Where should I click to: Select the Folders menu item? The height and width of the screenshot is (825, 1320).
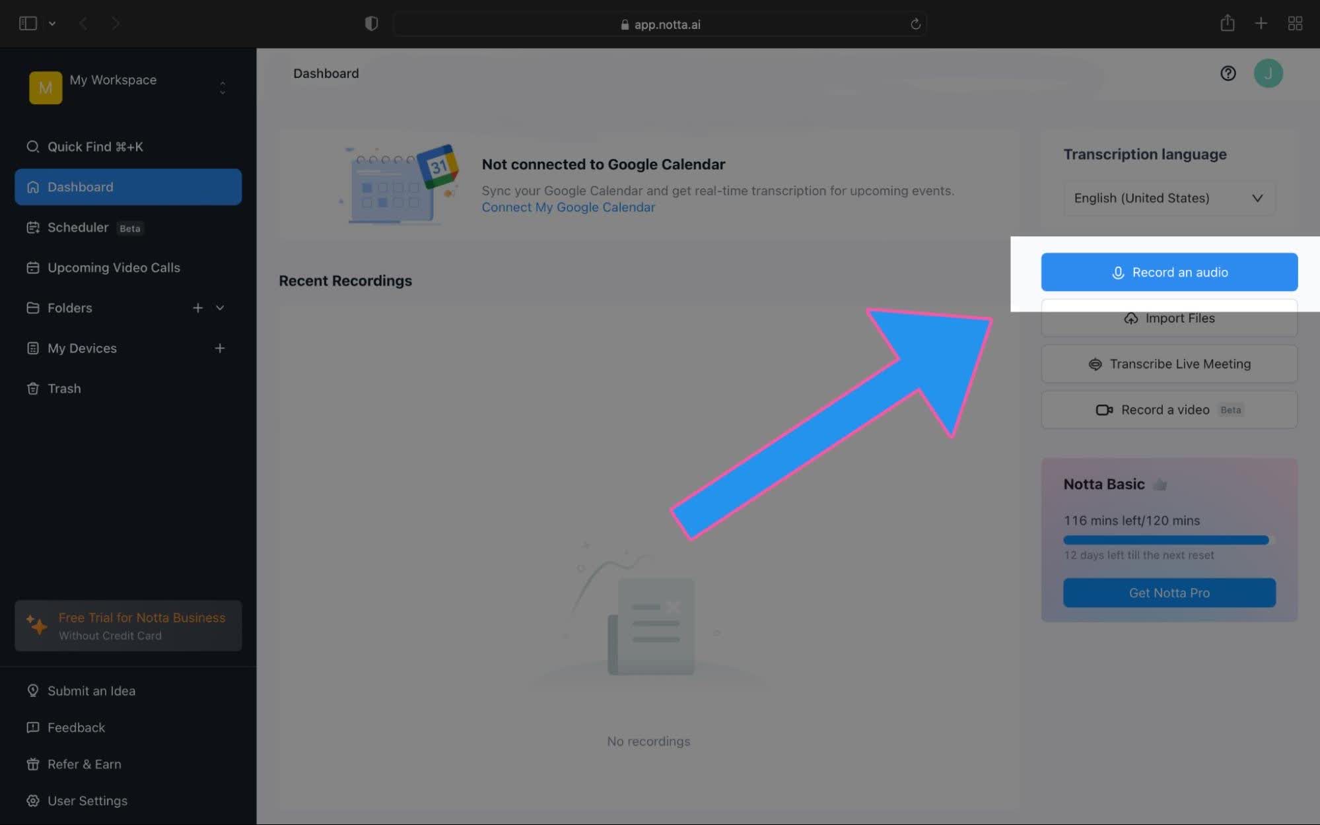tap(69, 307)
